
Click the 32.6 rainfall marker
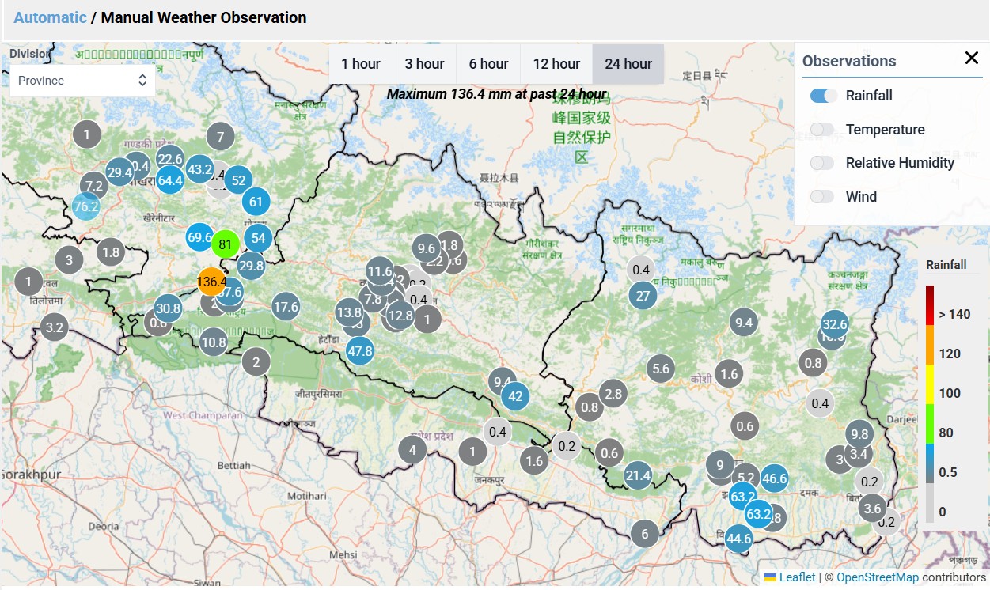[835, 323]
